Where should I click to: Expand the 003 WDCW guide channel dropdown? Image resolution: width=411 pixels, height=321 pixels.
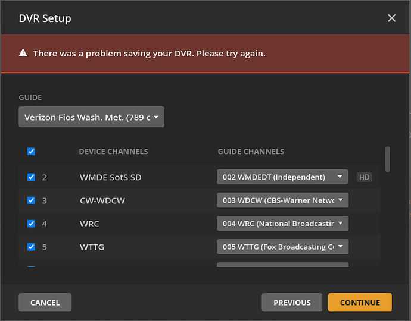point(282,200)
